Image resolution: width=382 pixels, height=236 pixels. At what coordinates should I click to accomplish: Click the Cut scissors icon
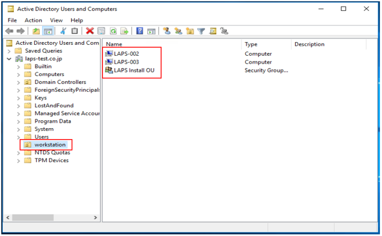(x=63, y=31)
